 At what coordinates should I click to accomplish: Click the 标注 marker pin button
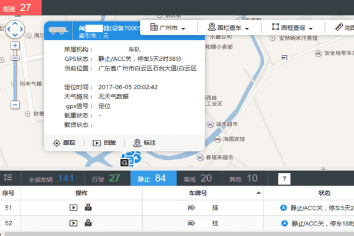[x=145, y=143]
